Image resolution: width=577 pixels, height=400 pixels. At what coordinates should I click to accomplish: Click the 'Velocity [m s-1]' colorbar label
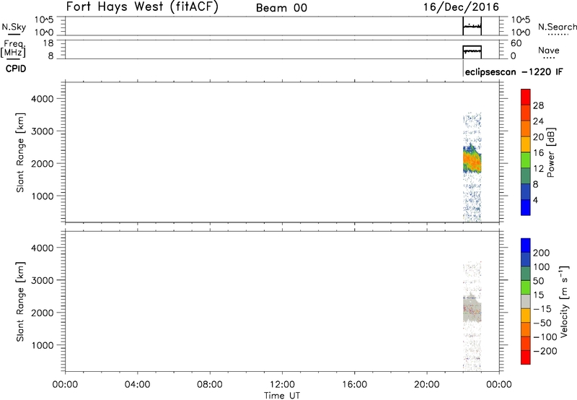pyautogui.click(x=565, y=301)
